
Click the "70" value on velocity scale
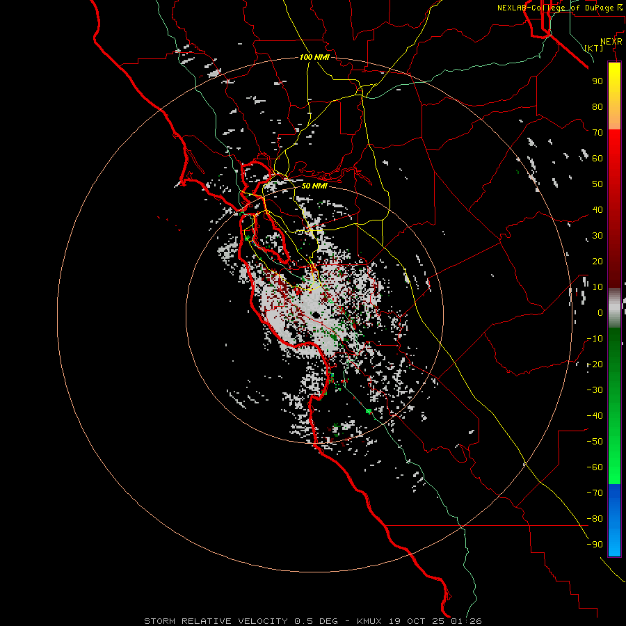click(597, 133)
